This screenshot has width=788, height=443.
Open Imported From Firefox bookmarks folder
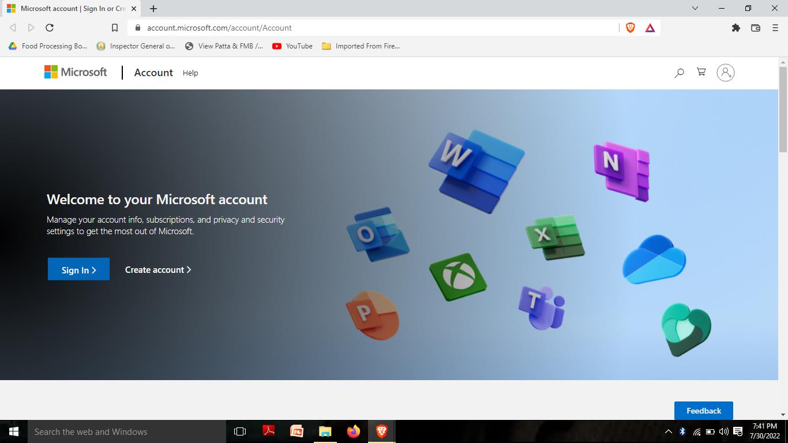(361, 46)
